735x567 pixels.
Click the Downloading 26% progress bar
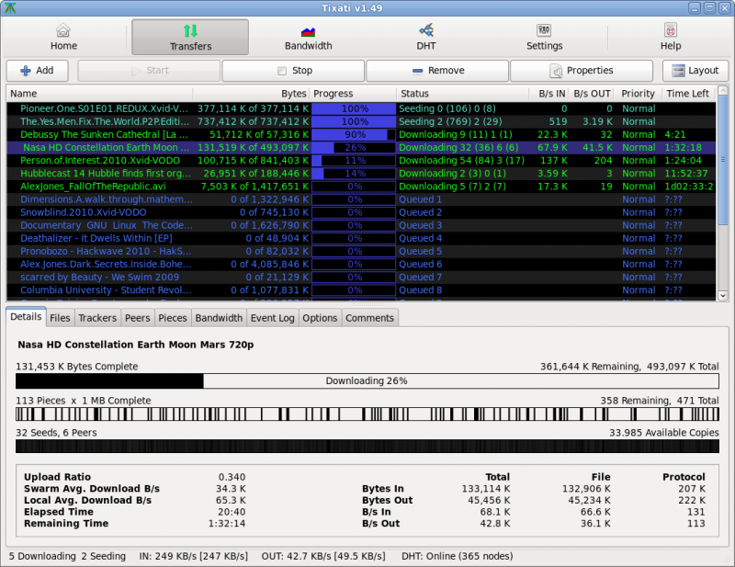367,381
